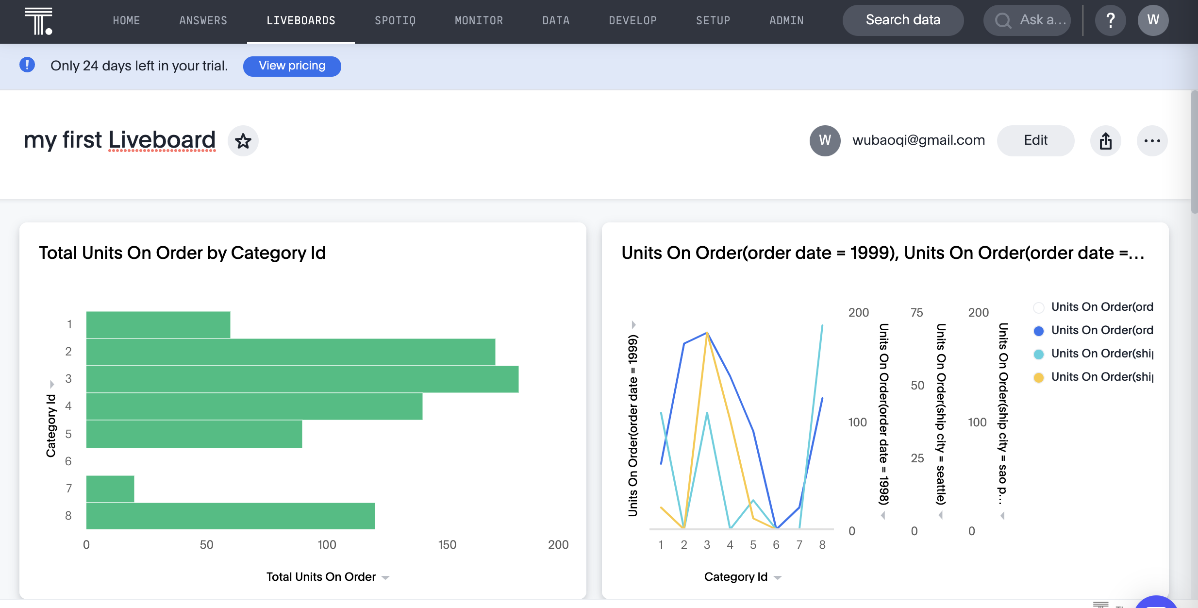
Task: Switch to the SpotIQ tab
Action: [x=395, y=20]
